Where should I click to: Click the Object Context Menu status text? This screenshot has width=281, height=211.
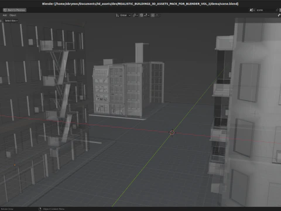point(54,209)
